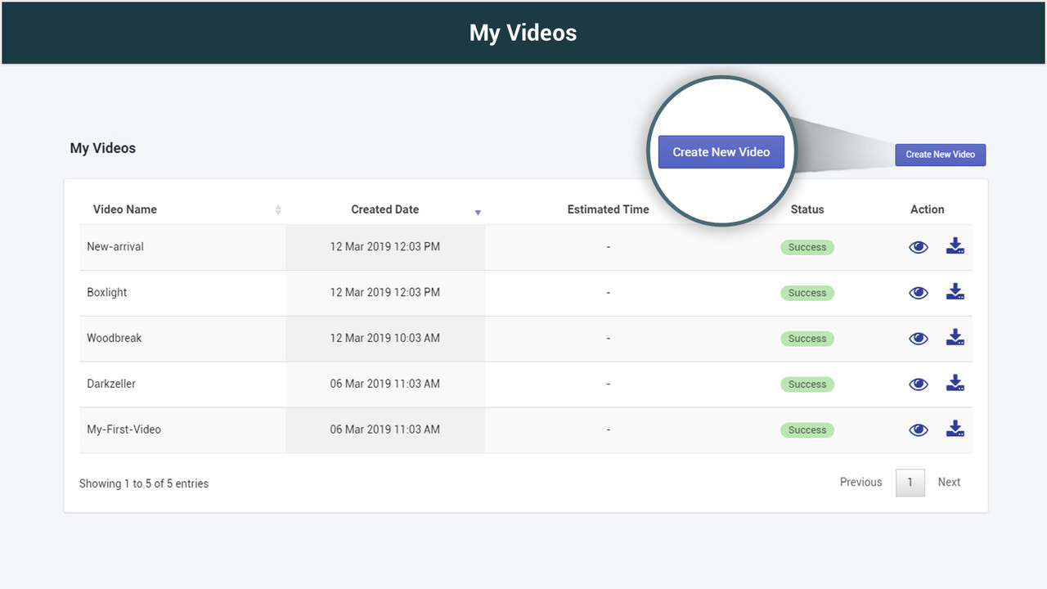
Task: Download the Boxlight video
Action: [x=955, y=292]
